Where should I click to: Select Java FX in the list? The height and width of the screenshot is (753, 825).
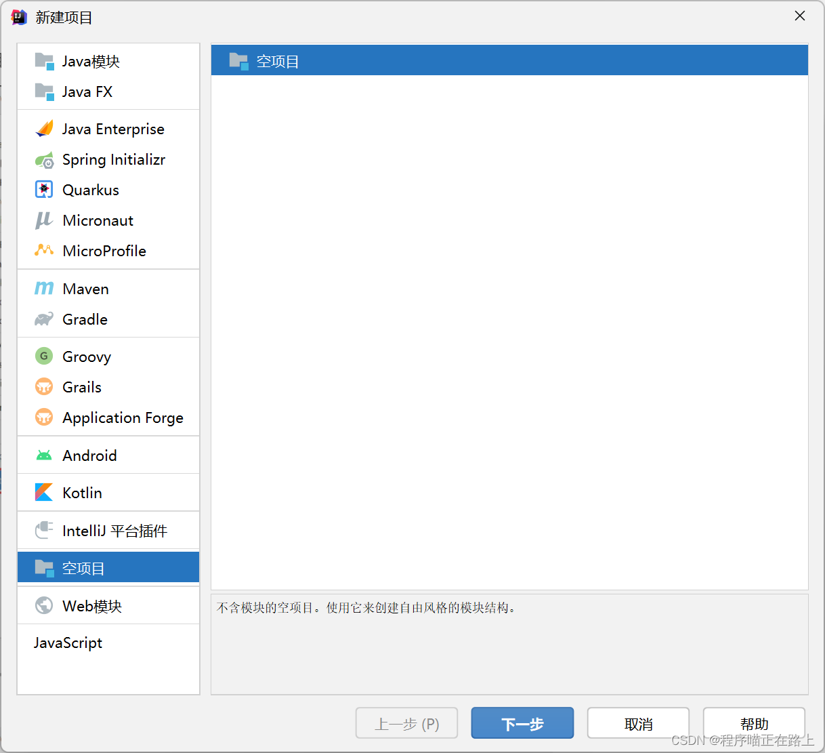(108, 91)
